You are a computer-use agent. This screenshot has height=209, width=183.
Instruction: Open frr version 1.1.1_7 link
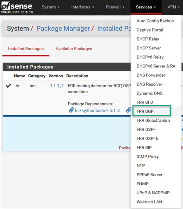point(57,86)
